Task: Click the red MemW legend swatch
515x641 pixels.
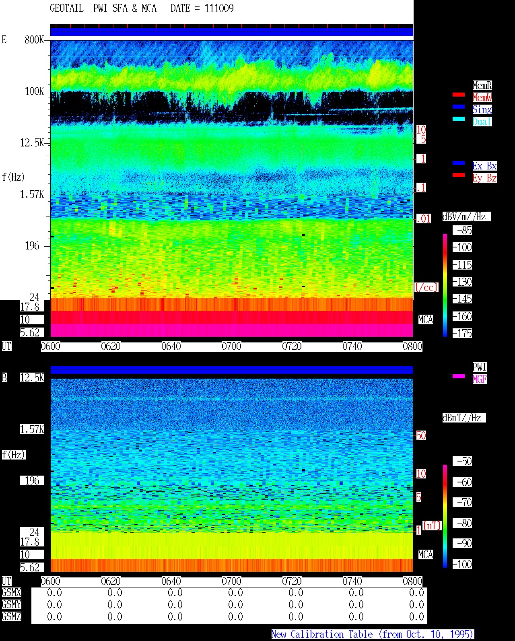Action: pos(459,95)
